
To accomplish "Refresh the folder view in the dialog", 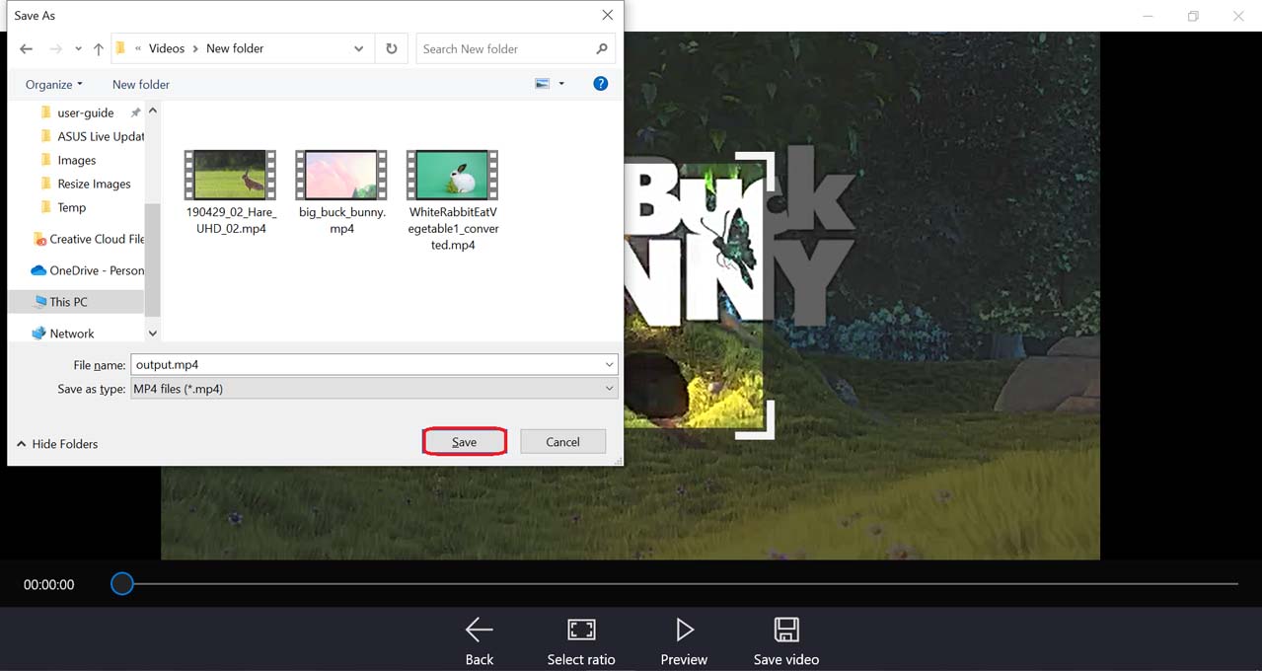I will pos(392,48).
